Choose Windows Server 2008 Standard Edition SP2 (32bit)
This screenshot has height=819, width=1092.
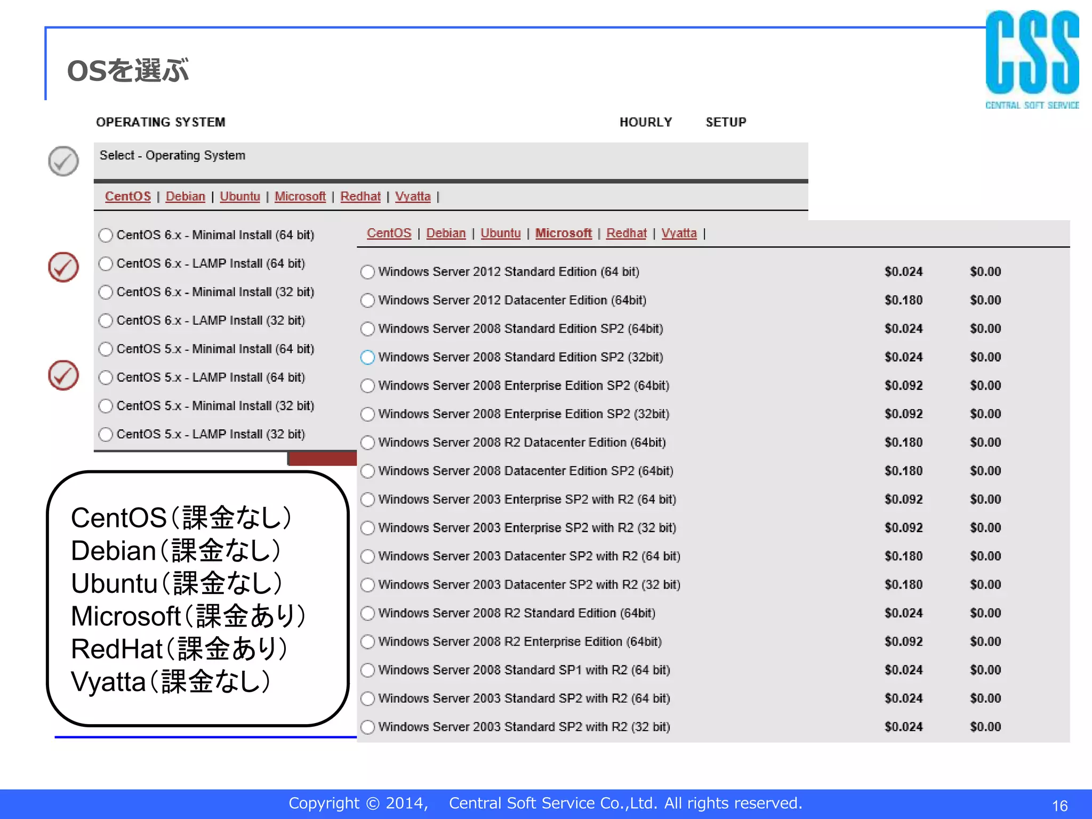[367, 357]
